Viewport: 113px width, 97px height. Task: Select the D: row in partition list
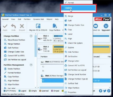53,71
